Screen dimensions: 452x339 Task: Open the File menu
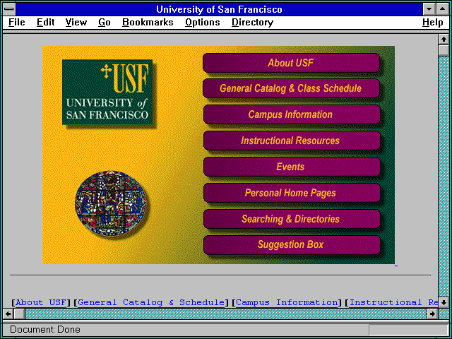point(17,23)
